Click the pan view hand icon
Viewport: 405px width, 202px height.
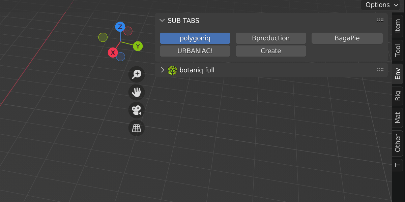tap(137, 92)
